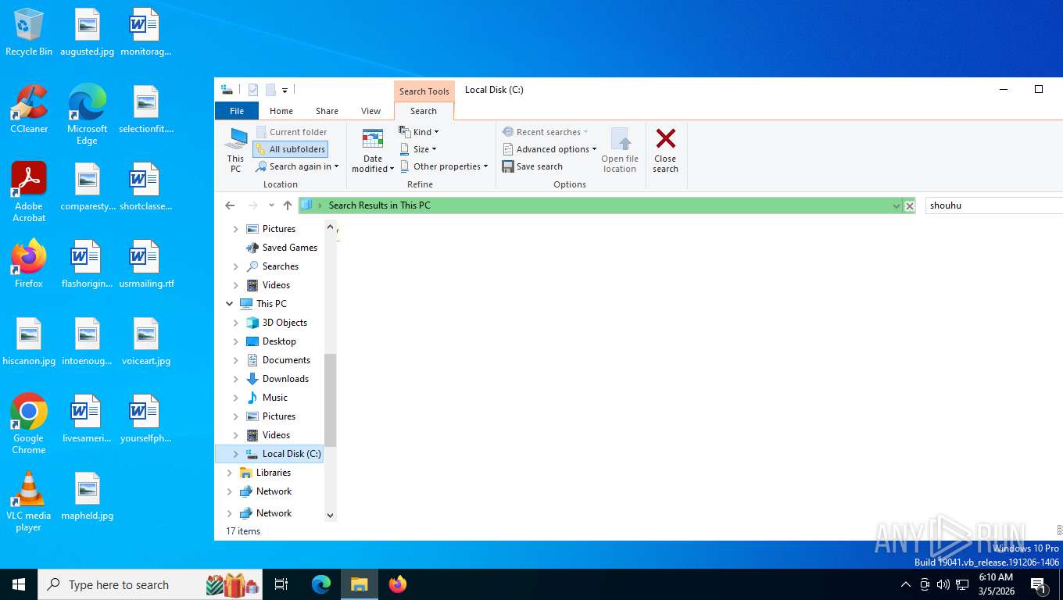Select Adobe Acrobat desktop icon

[29, 192]
